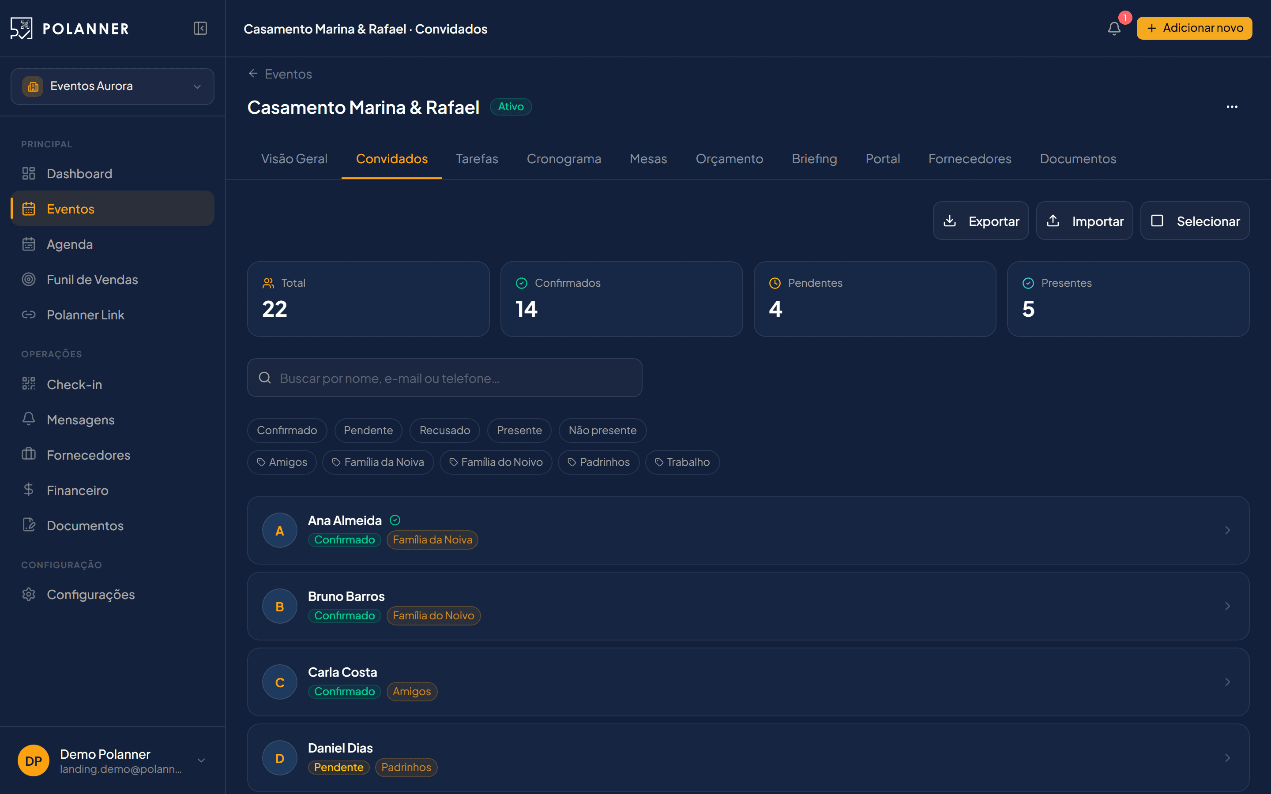Click the Adicionar novo button
This screenshot has width=1271, height=794.
pyautogui.click(x=1194, y=28)
